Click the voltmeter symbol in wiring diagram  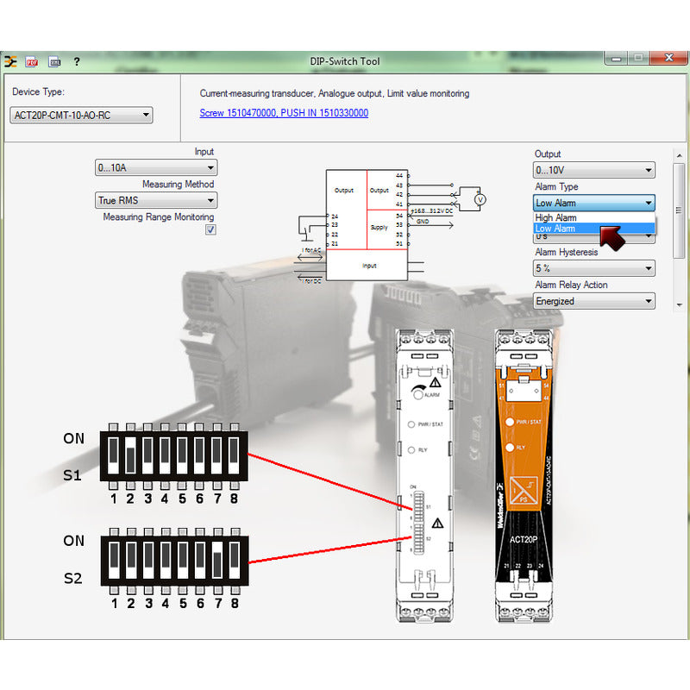(x=480, y=199)
